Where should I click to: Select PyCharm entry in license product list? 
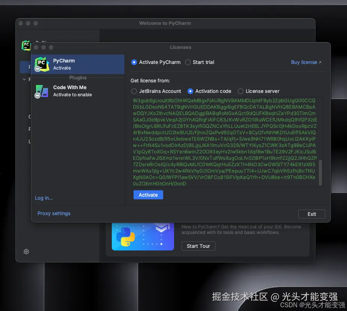point(78,64)
